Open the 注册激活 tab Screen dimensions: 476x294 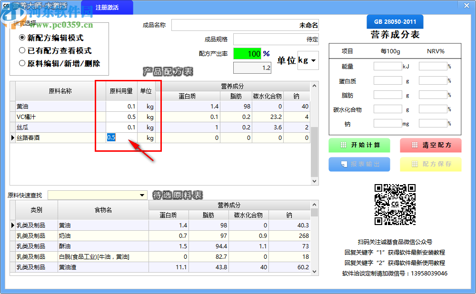tap(107, 8)
